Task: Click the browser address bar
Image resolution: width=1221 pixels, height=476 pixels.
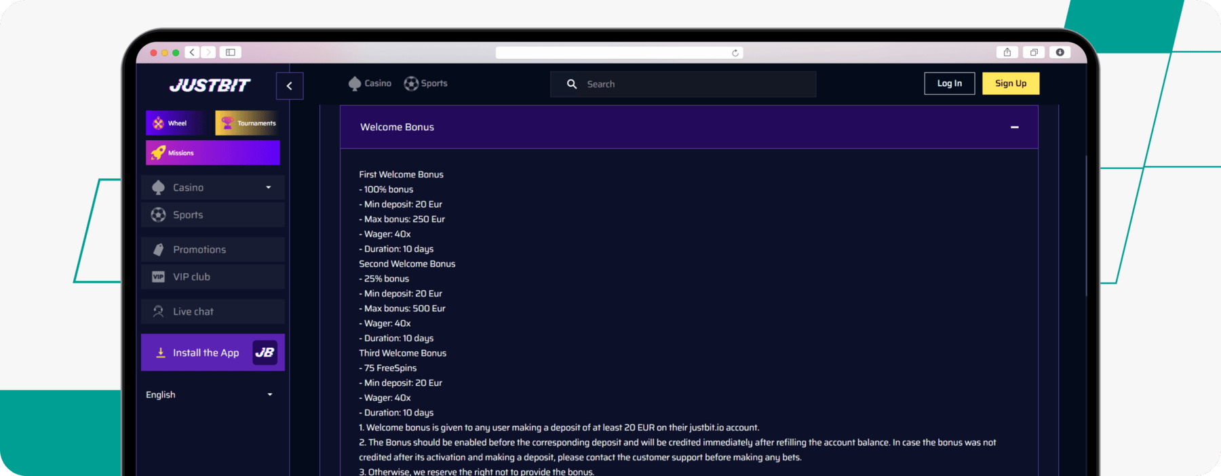Action: 619,53
